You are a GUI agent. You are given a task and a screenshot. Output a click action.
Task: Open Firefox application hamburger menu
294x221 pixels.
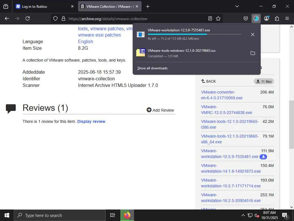click(x=287, y=18)
